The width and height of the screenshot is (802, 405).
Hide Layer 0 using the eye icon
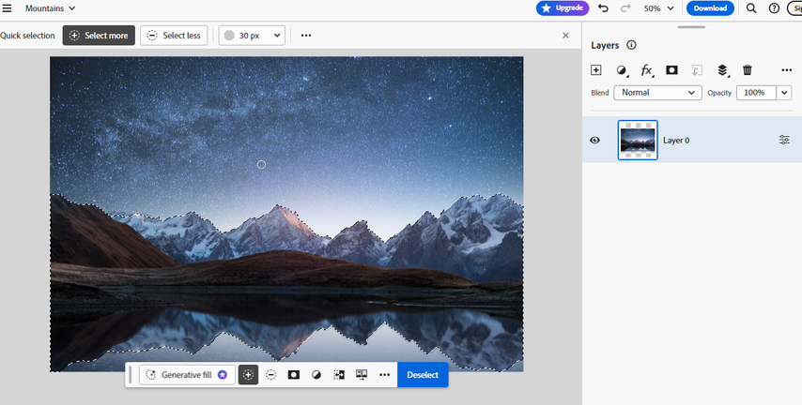594,140
